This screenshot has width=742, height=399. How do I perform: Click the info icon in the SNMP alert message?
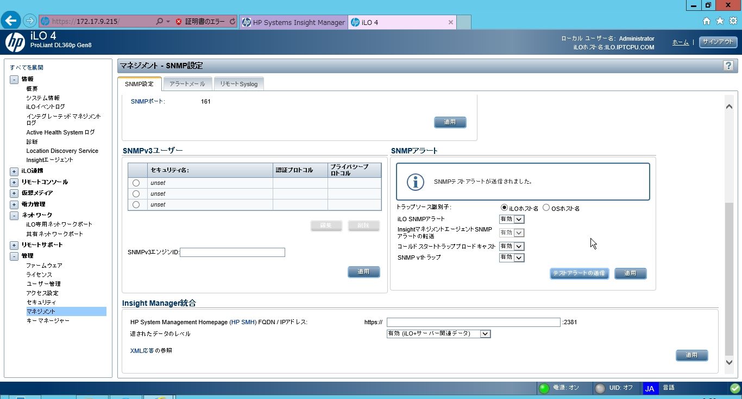tap(415, 182)
